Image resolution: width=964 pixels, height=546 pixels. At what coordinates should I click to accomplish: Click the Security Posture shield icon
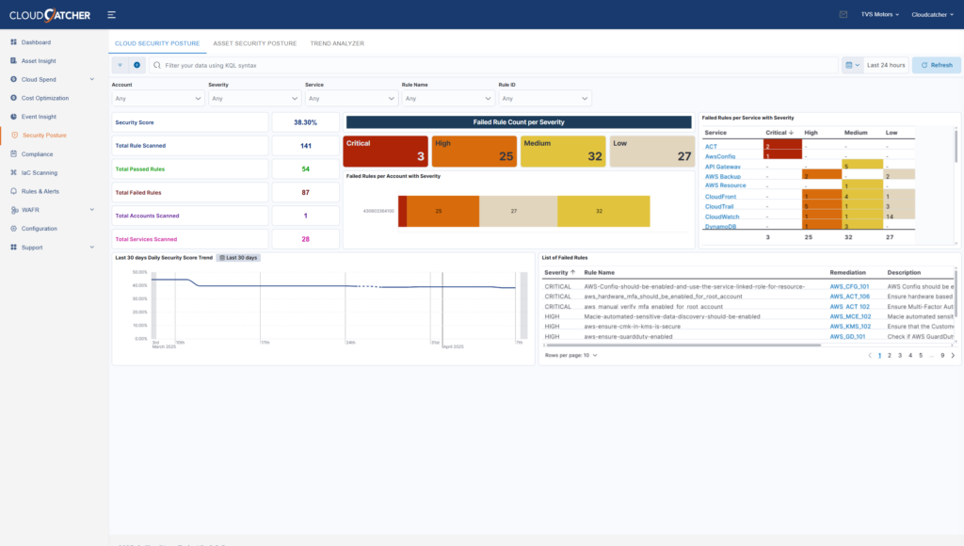pyautogui.click(x=15, y=135)
